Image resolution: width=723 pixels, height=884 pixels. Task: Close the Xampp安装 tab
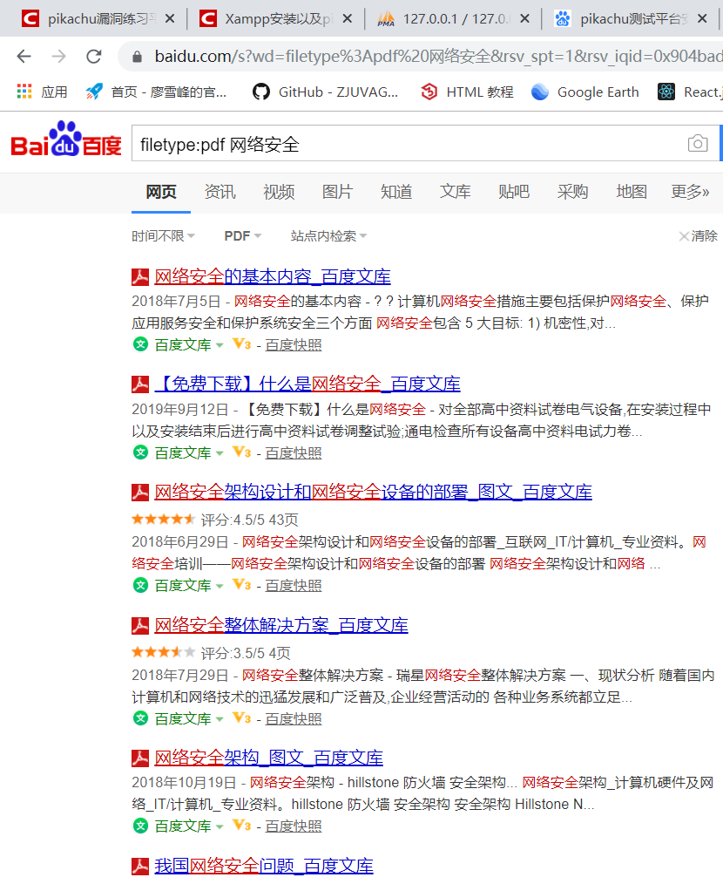pos(348,18)
